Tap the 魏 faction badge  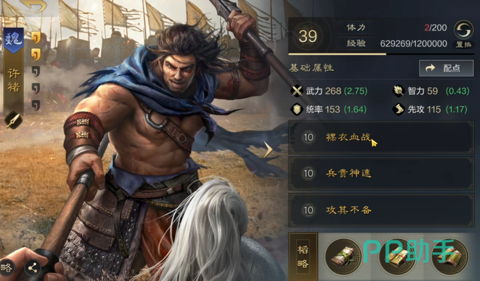(x=13, y=40)
